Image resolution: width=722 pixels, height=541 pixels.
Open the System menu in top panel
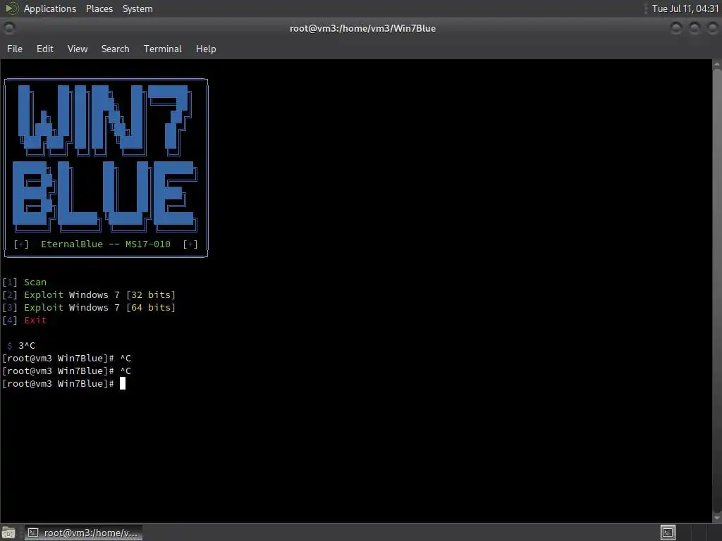click(x=137, y=8)
